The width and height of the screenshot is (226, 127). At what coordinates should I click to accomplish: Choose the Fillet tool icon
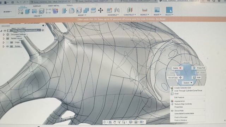point(72,11)
